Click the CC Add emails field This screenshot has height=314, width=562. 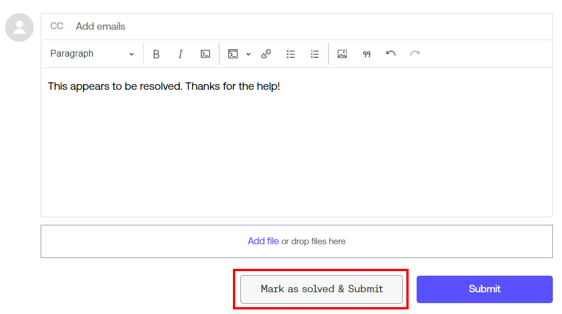(x=297, y=26)
